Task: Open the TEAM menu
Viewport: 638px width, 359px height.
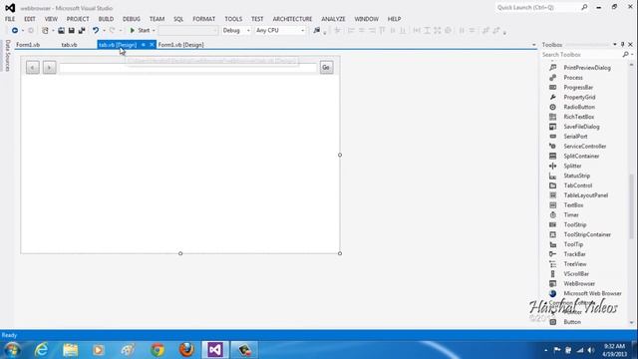Action: (157, 19)
